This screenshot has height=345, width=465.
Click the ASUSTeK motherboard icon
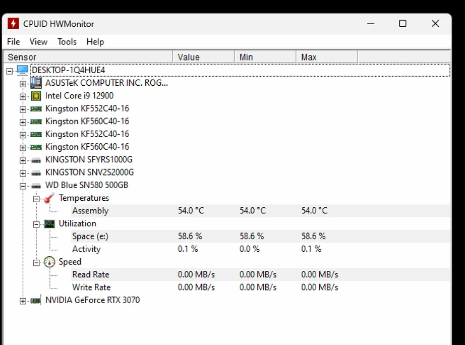36,83
